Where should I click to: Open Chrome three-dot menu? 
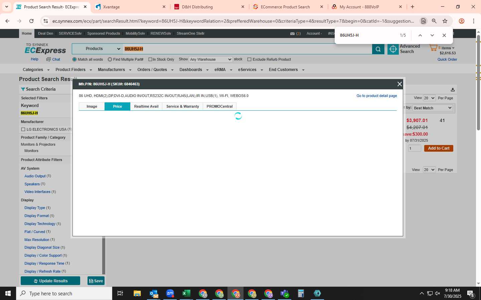473,21
